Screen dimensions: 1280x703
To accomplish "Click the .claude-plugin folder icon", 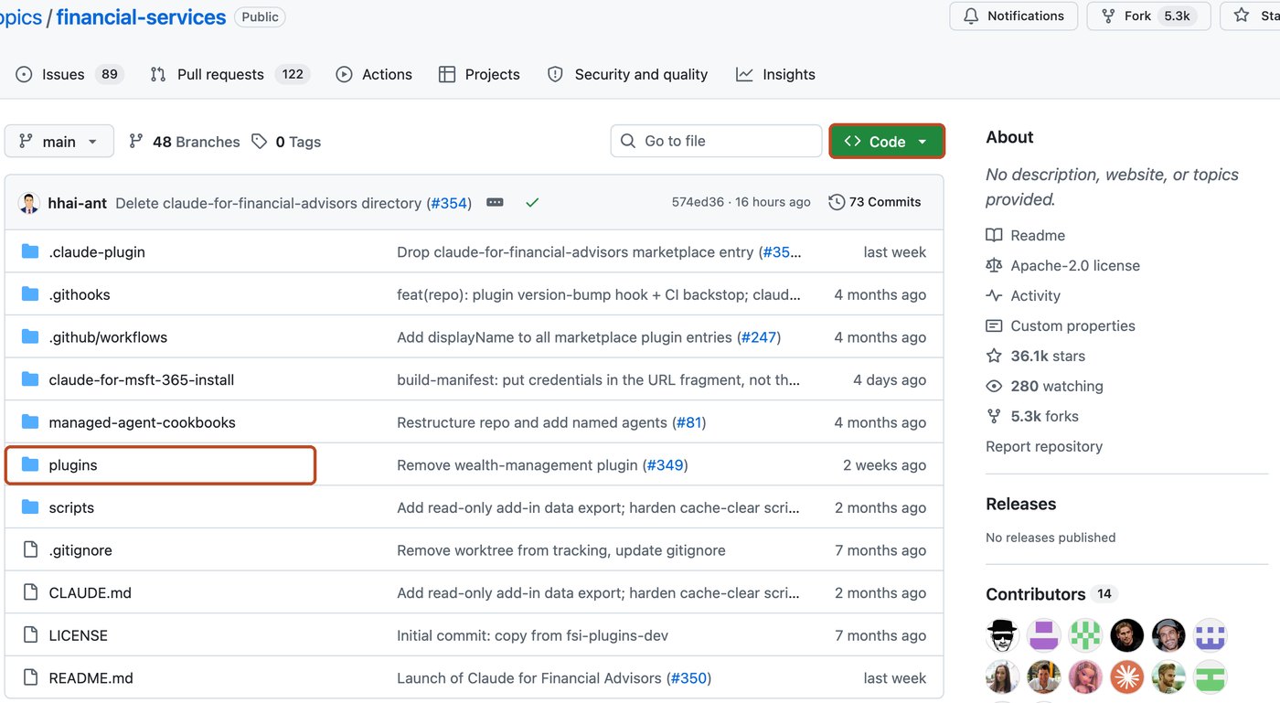I will click(30, 251).
